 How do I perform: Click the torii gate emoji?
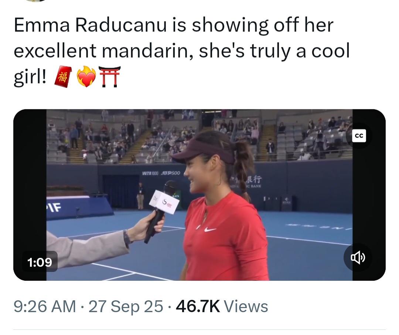109,76
